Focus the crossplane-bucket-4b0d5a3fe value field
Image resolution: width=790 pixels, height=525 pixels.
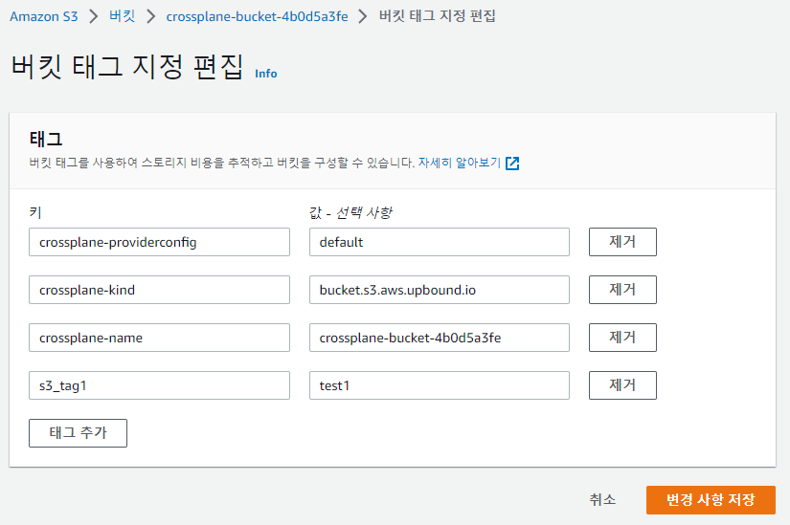pyautogui.click(x=440, y=338)
